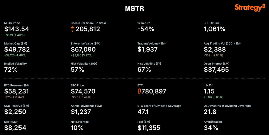Viewport: 269px width, 135px height.
Task: Select the Debt $8,254 figure
Action: (15, 128)
